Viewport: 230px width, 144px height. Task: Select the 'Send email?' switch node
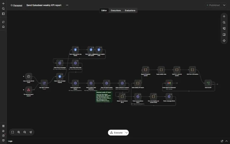tap(208, 83)
